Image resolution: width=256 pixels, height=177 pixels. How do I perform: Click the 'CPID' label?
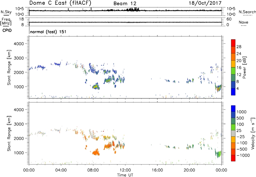click(x=7, y=30)
